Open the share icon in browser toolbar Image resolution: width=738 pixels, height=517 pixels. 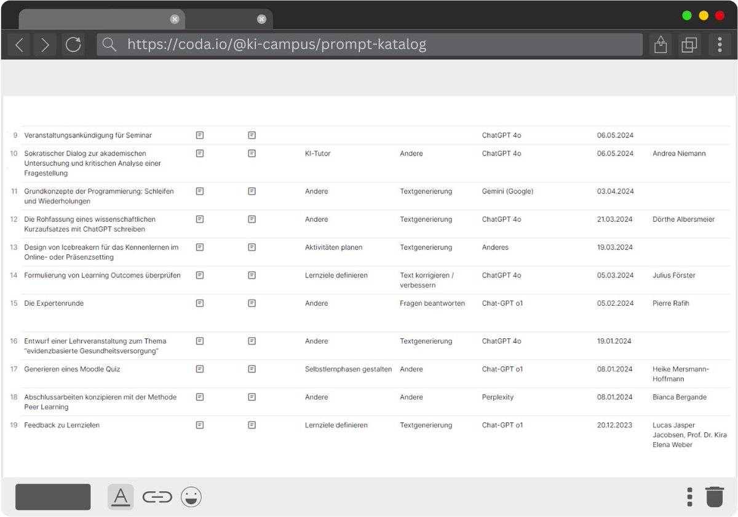661,44
